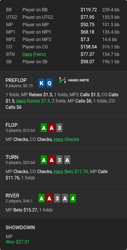Click the first green Ace on river row
Viewport: 127px width, 250px height.
[x=42, y=198]
